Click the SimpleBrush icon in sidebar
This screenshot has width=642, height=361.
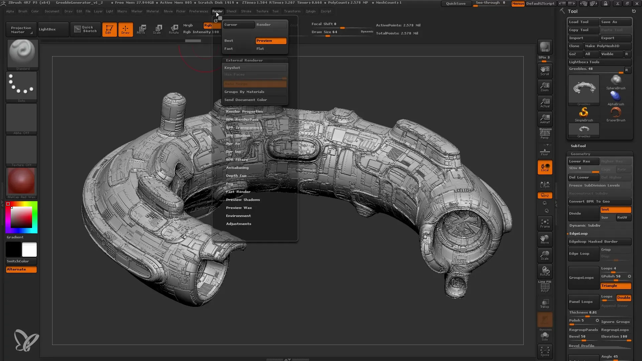coord(584,113)
